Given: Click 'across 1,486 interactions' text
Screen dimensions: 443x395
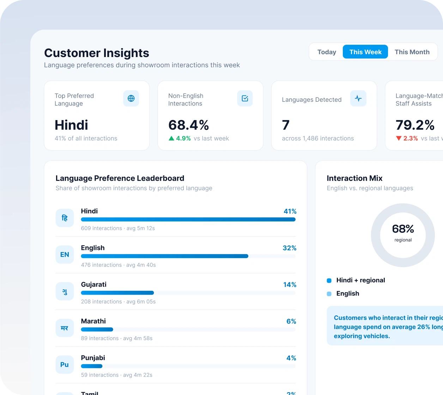Looking at the screenshot, I should tap(318, 138).
